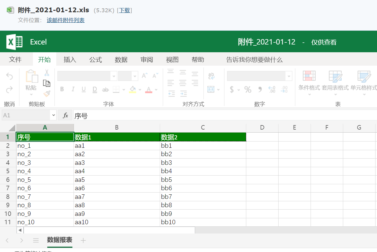Click the Undo arrow icon
This screenshot has width=377, height=252.
tap(10, 76)
